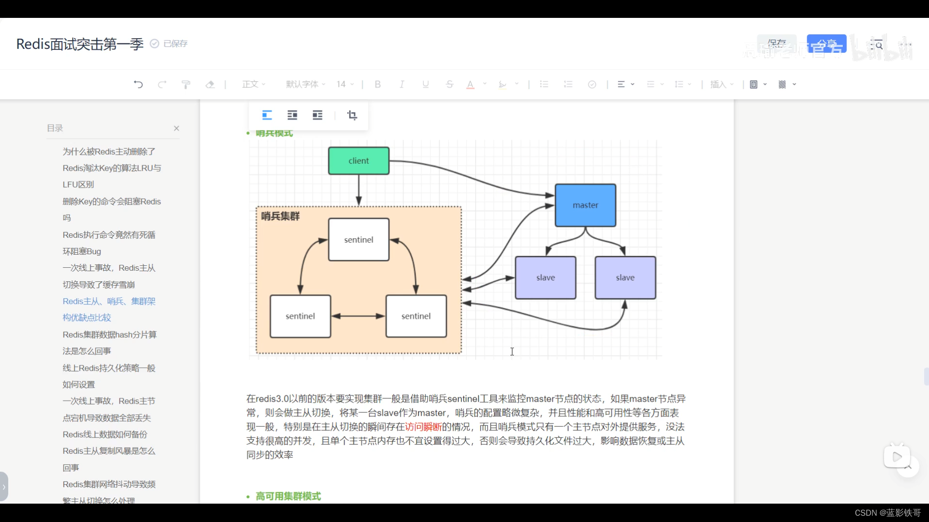Open the indent options dropdown

[656, 85]
